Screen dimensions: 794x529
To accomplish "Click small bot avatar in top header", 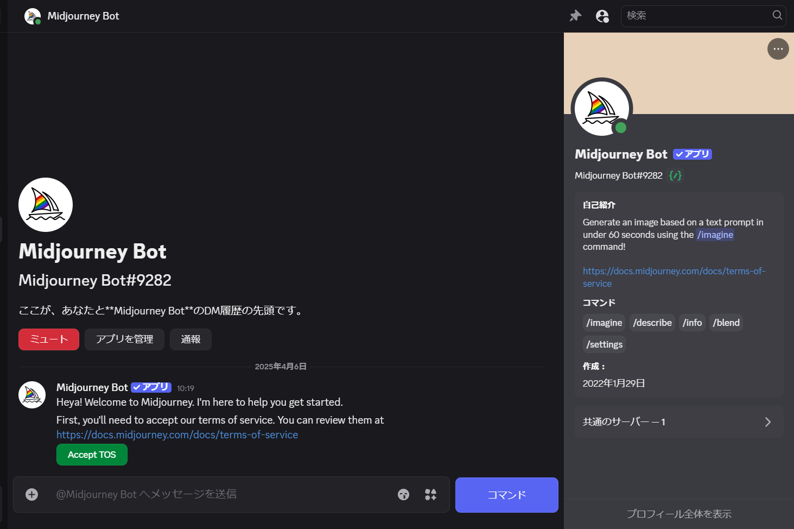I will click(33, 16).
